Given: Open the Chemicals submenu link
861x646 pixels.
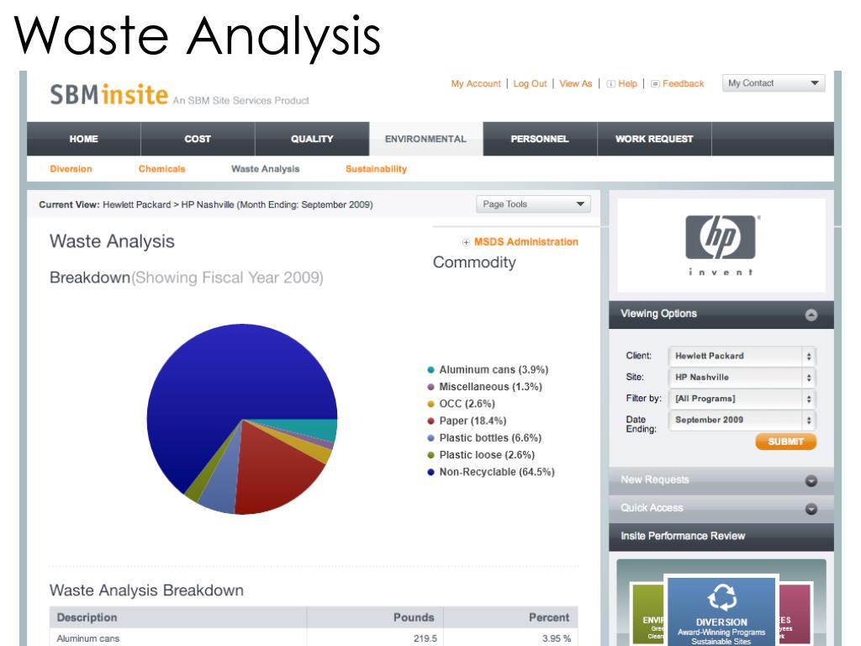Looking at the screenshot, I should coord(162,168).
